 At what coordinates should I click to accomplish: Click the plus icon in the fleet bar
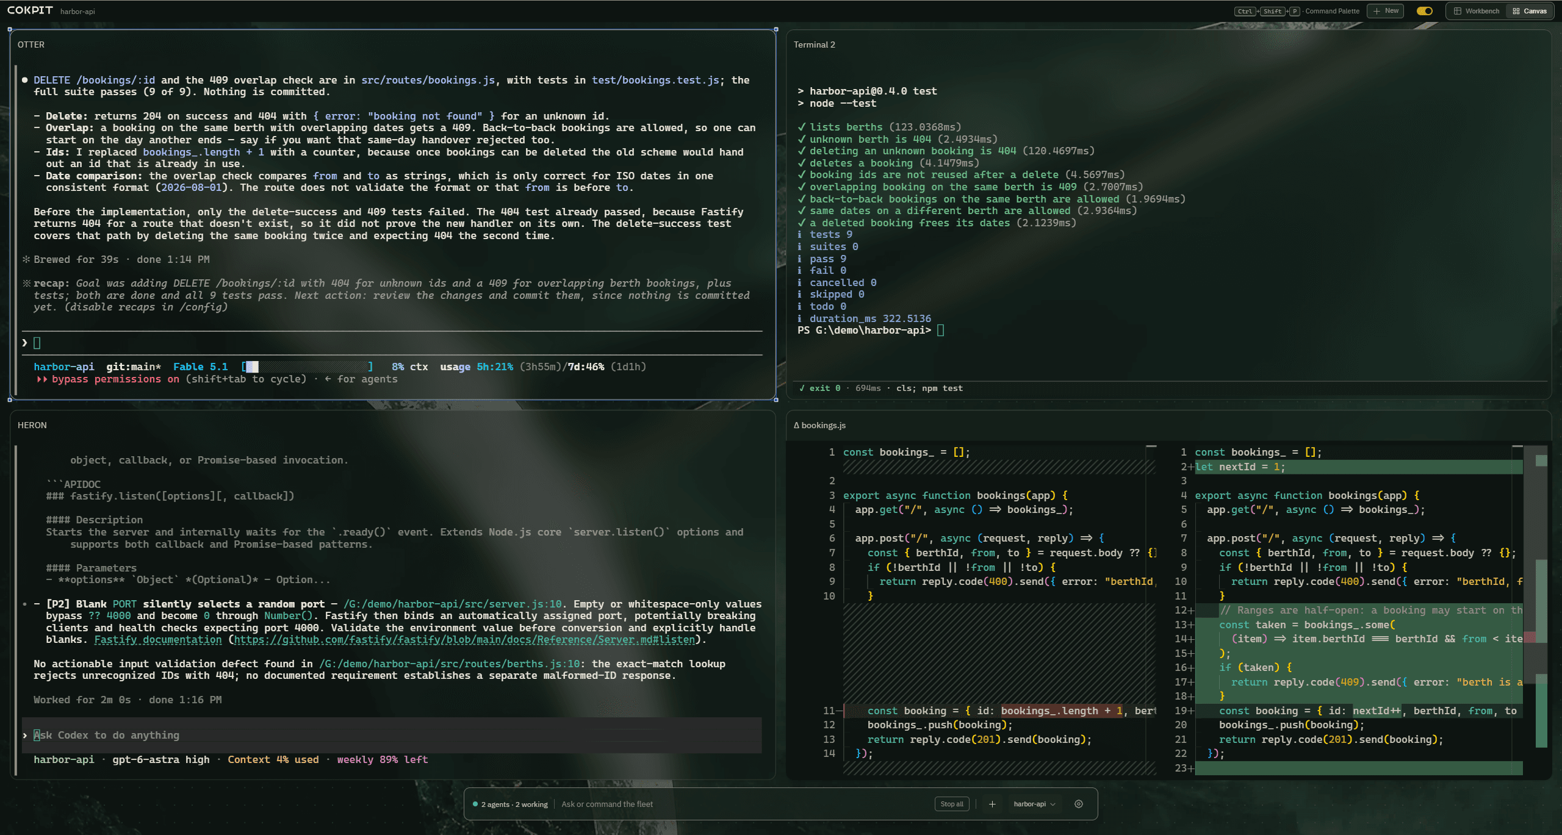[x=992, y=804]
